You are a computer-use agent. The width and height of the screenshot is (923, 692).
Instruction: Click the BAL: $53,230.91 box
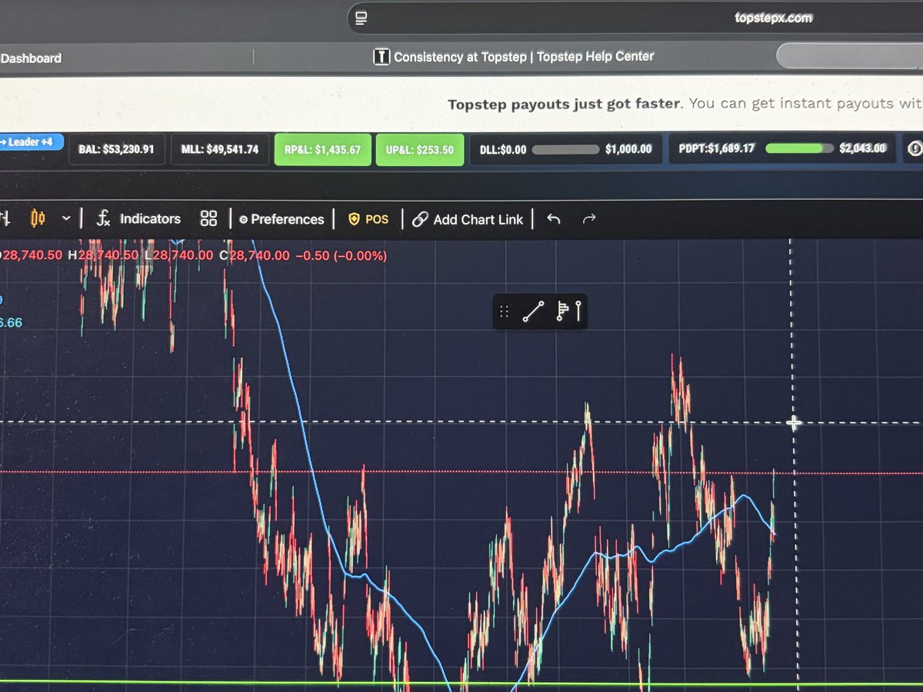click(x=116, y=149)
